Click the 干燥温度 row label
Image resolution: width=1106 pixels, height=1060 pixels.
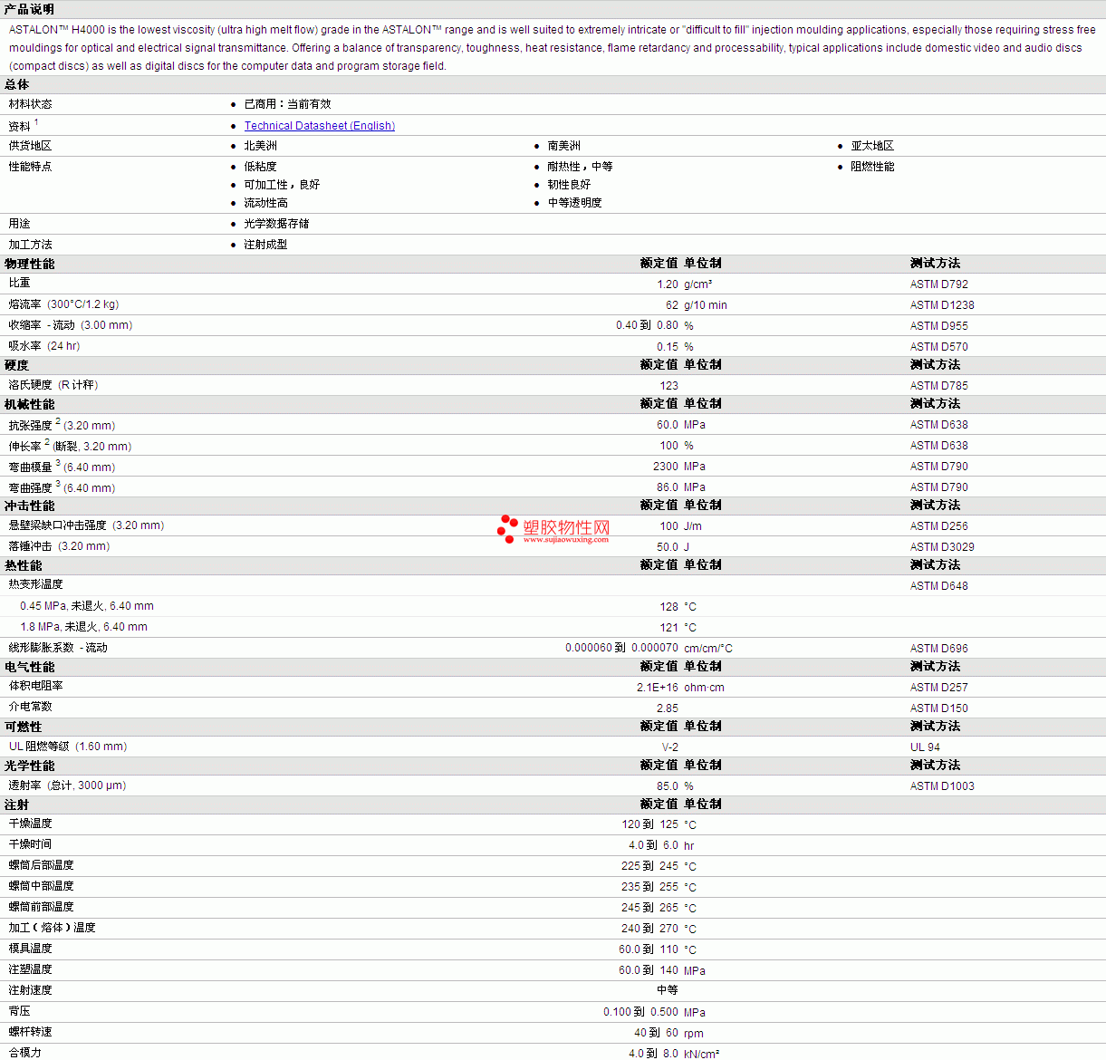coord(30,824)
